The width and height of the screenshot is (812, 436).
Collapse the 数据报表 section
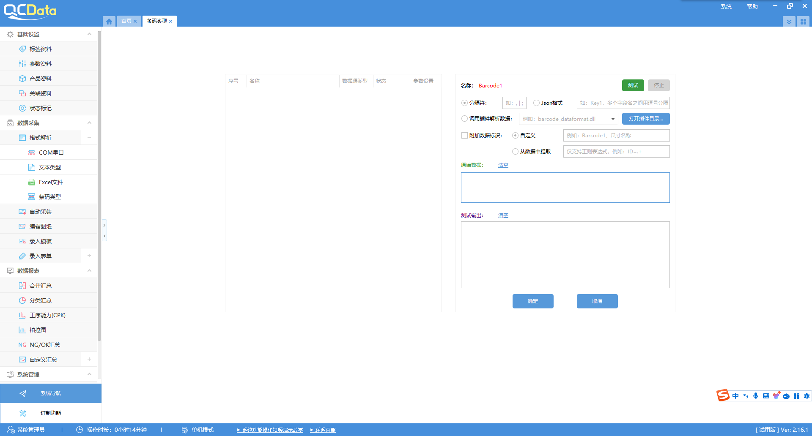tap(89, 271)
